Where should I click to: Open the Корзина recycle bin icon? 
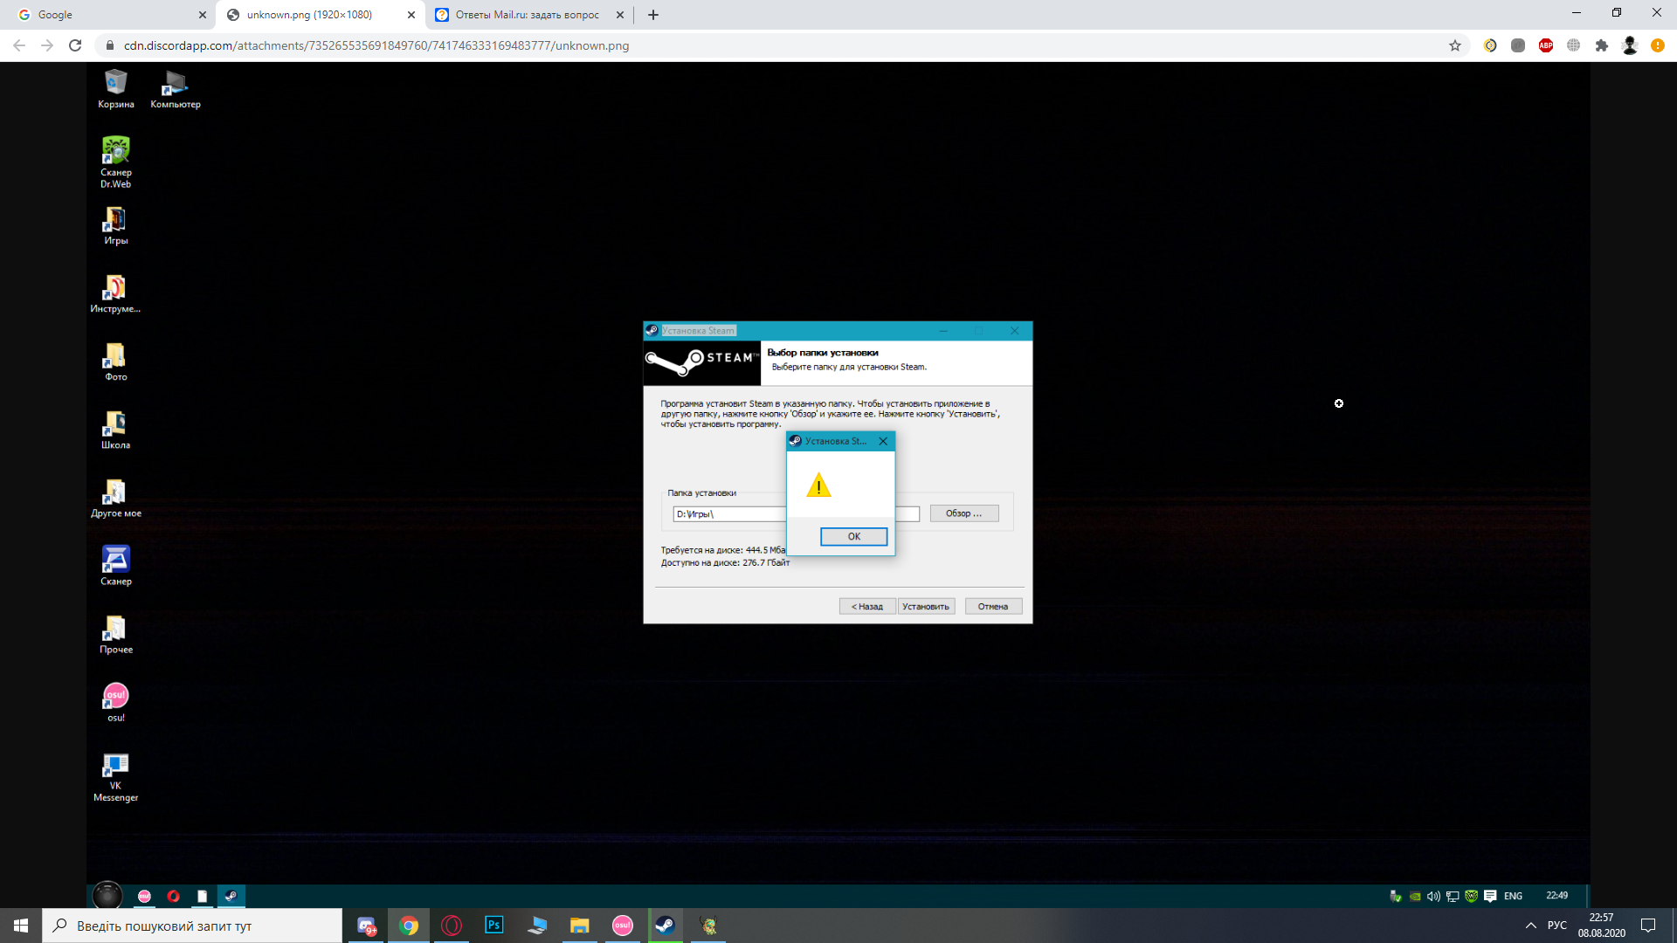[116, 89]
